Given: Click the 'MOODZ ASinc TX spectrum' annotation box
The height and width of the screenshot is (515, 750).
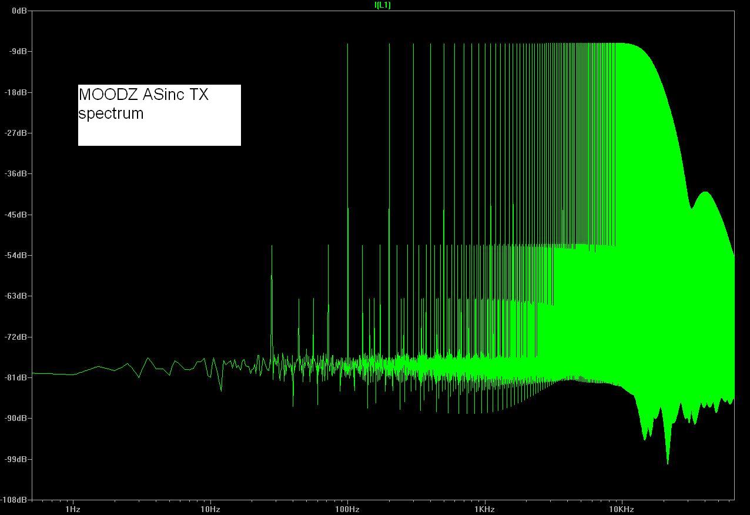Looking at the screenshot, I should click(159, 115).
